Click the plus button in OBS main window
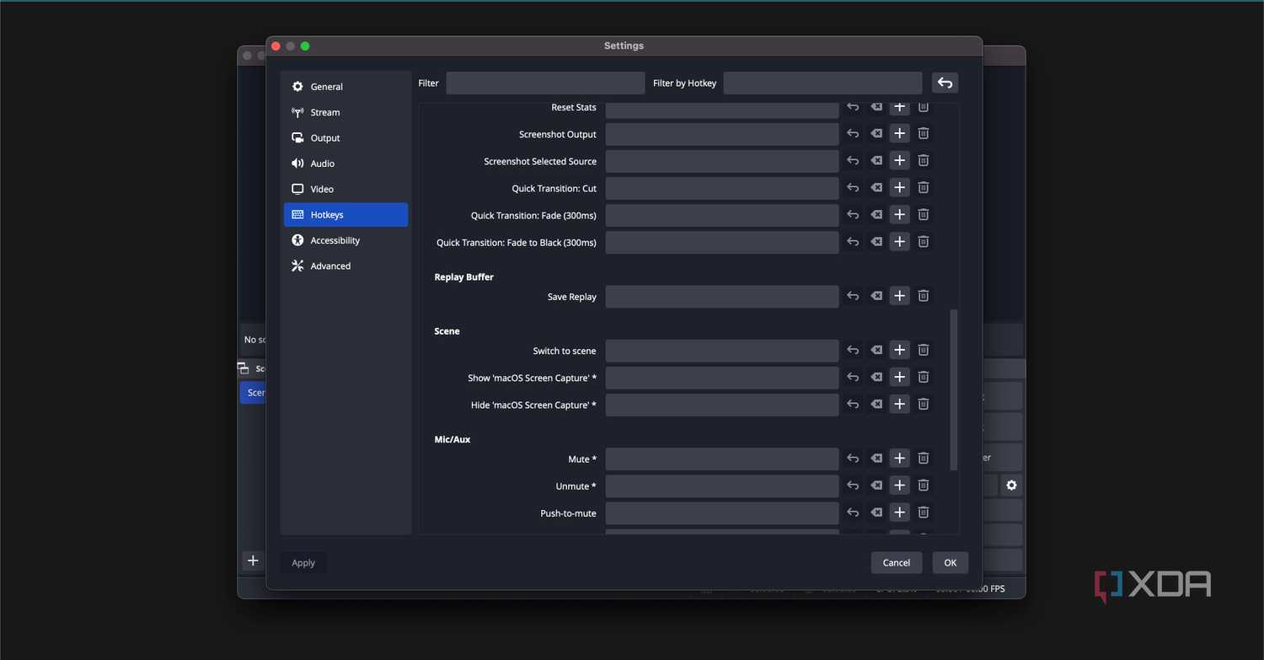The width and height of the screenshot is (1264, 660). [x=253, y=561]
